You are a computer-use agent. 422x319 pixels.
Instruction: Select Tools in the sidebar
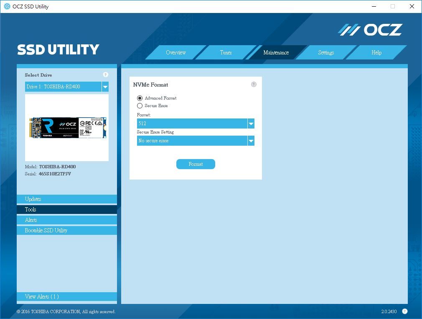click(67, 209)
